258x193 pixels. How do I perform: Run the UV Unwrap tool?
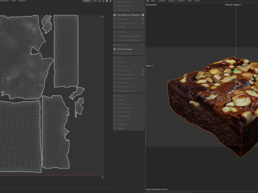[123, 19]
